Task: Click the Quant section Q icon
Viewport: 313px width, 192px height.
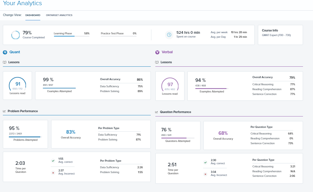Action: (5, 52)
